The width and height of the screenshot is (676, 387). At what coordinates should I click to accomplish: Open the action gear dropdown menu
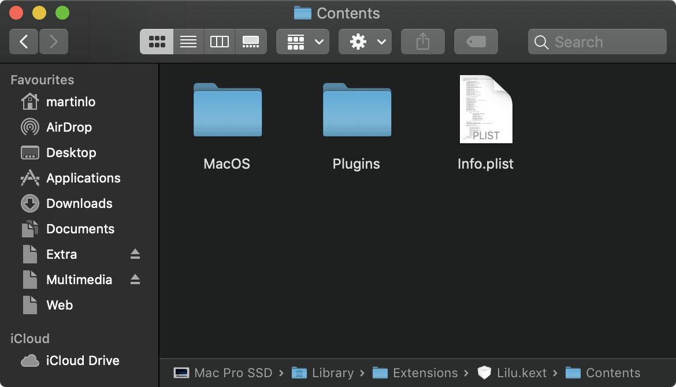pos(365,41)
